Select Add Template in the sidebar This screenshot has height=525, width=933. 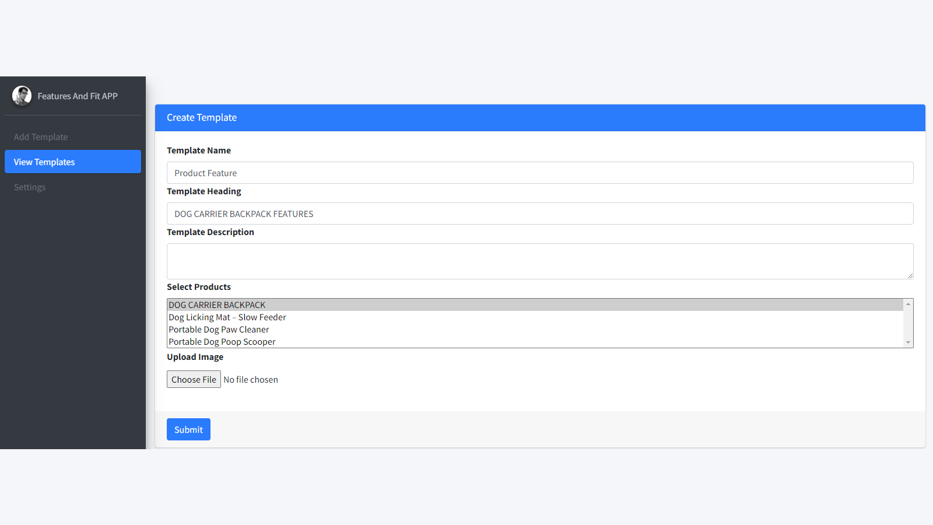click(40, 136)
